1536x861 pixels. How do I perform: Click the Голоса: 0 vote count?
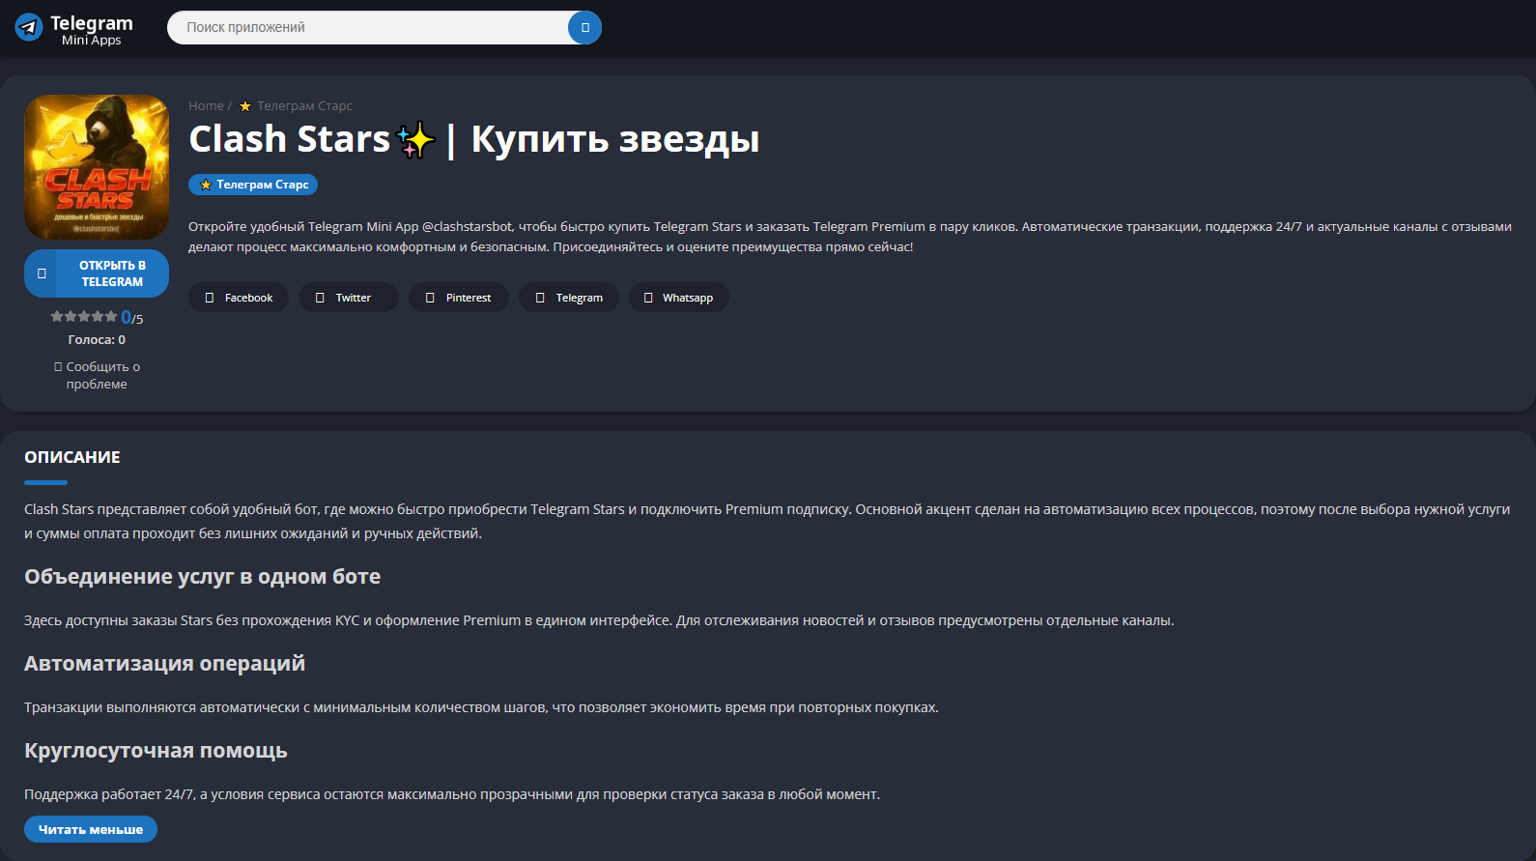[x=97, y=340]
